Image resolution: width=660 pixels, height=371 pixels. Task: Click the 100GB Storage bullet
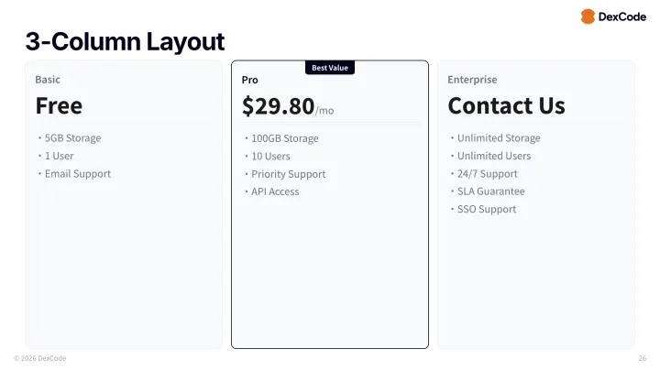coord(284,139)
